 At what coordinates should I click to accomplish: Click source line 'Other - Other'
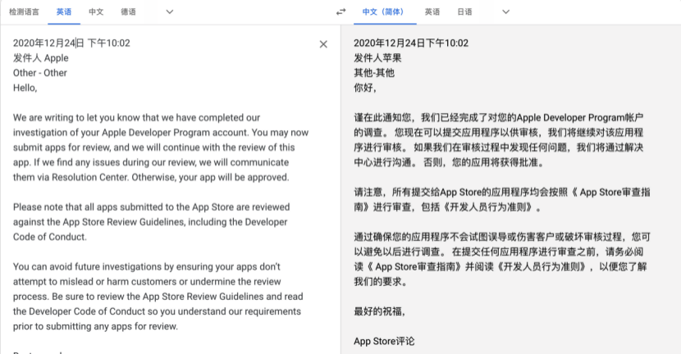(x=40, y=73)
